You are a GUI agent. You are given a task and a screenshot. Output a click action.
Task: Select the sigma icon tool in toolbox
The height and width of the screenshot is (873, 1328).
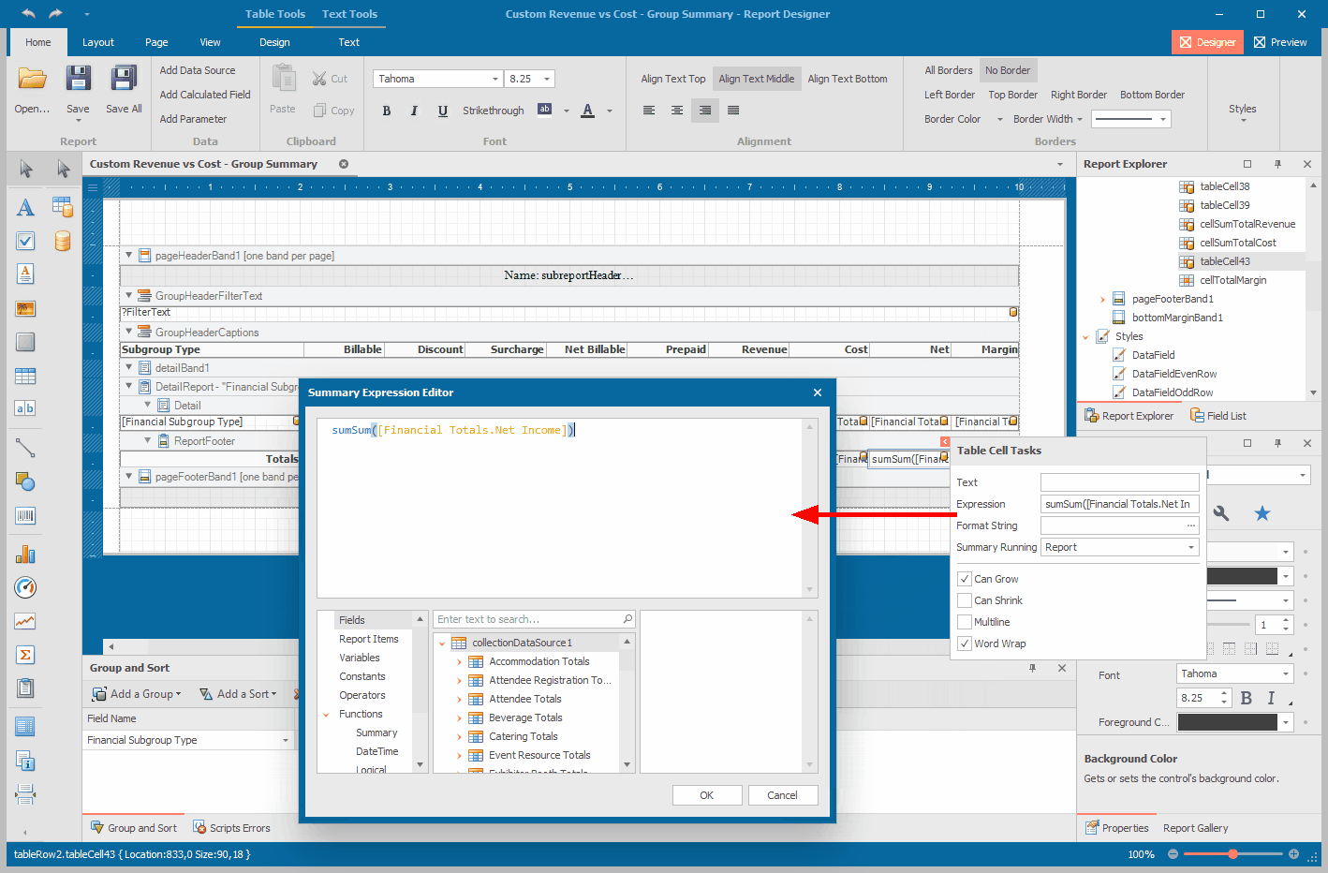[x=25, y=655]
